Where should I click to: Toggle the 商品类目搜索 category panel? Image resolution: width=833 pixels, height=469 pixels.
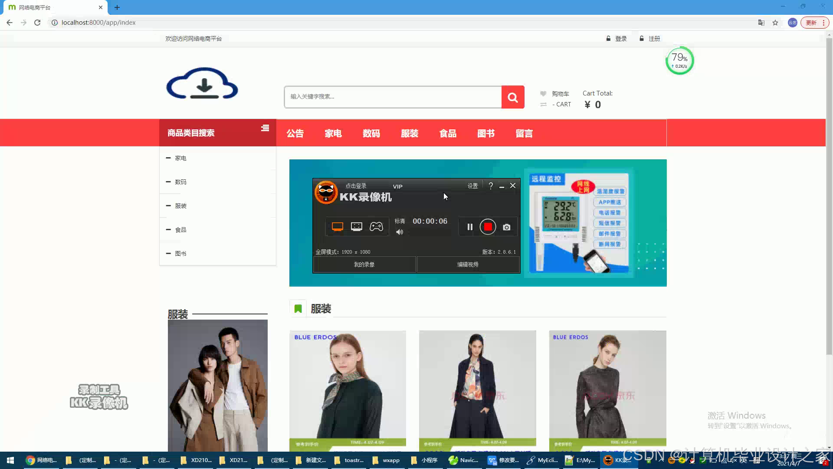coord(217,133)
